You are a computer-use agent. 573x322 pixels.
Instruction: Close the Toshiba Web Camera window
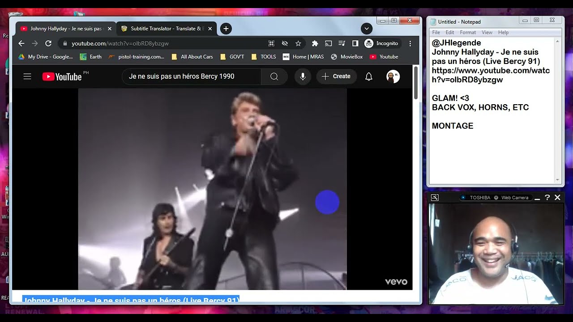click(x=557, y=197)
